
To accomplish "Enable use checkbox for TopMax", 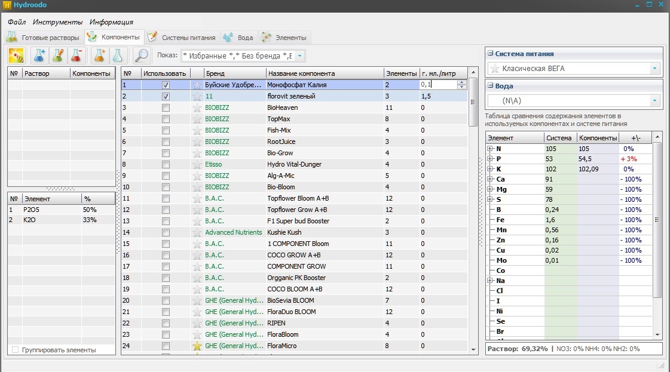I will tap(166, 119).
